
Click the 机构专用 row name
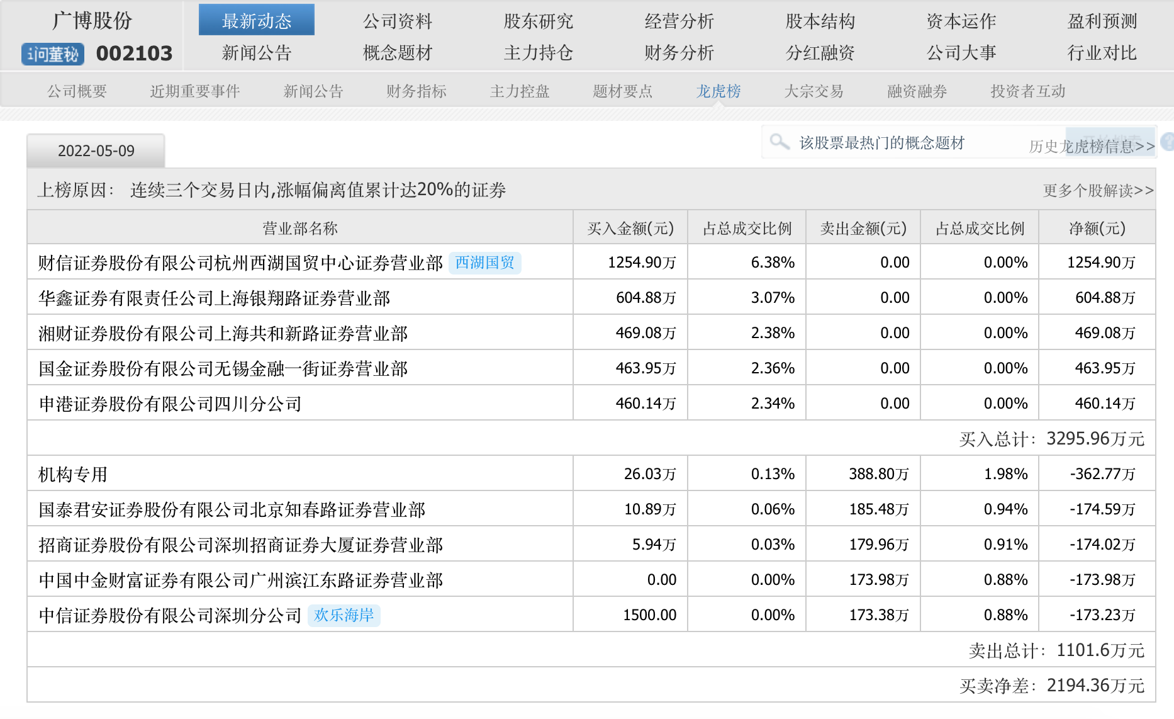click(x=73, y=474)
